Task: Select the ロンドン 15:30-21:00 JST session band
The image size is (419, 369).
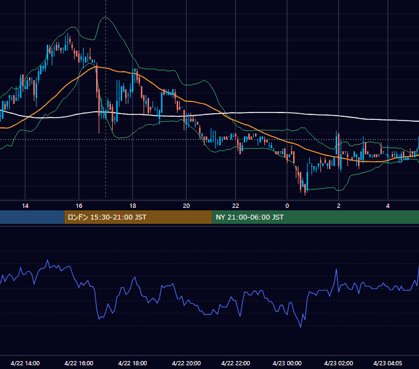Action: click(138, 217)
